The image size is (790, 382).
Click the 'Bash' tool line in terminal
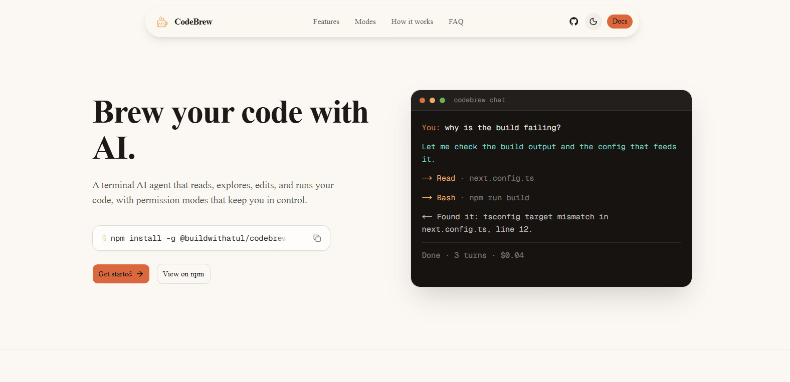click(x=476, y=198)
